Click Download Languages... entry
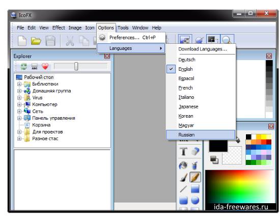Viewport: 280px width, 220px height. pos(203,49)
